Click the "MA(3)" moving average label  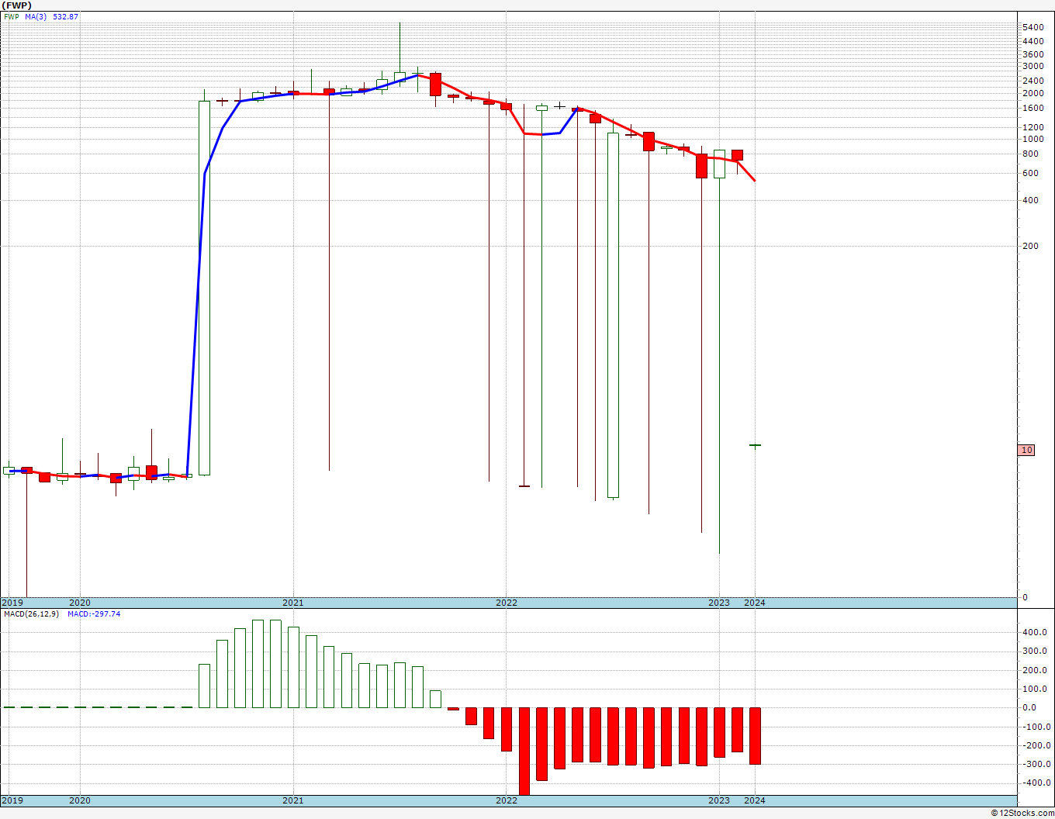coord(36,16)
